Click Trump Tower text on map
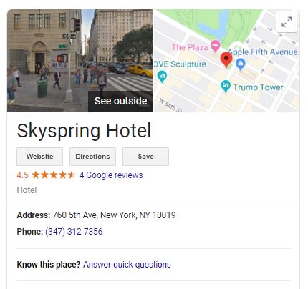 click(x=259, y=87)
